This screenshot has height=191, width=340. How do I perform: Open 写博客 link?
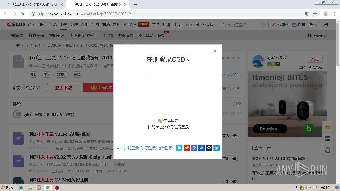point(280,25)
